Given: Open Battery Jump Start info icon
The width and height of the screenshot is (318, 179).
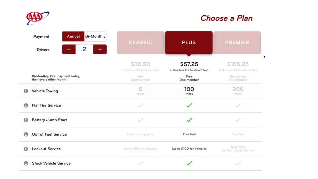Looking at the screenshot, I should tap(26, 120).
